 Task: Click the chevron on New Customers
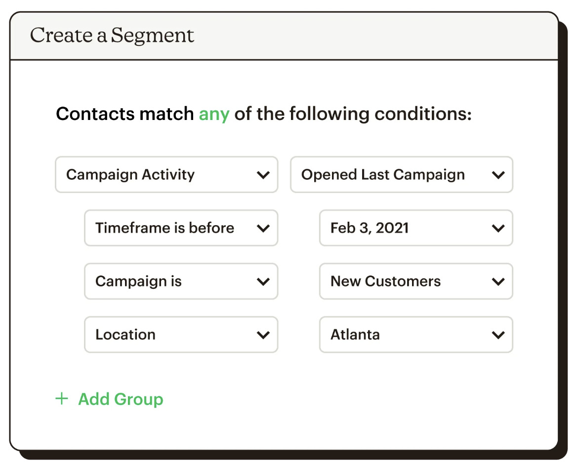[x=499, y=281]
